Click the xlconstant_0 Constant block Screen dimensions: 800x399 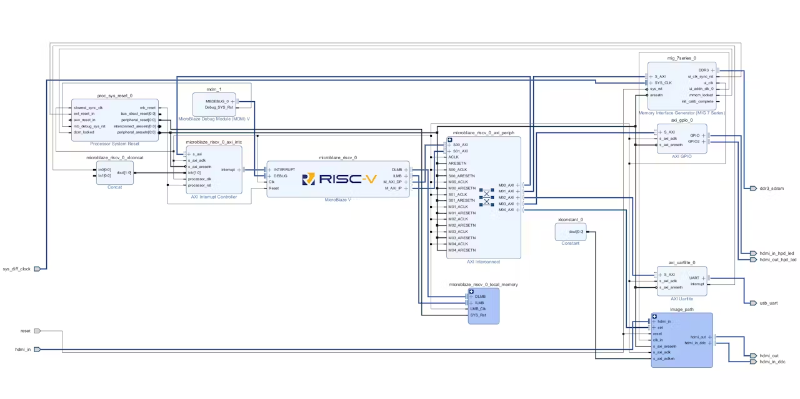(571, 232)
